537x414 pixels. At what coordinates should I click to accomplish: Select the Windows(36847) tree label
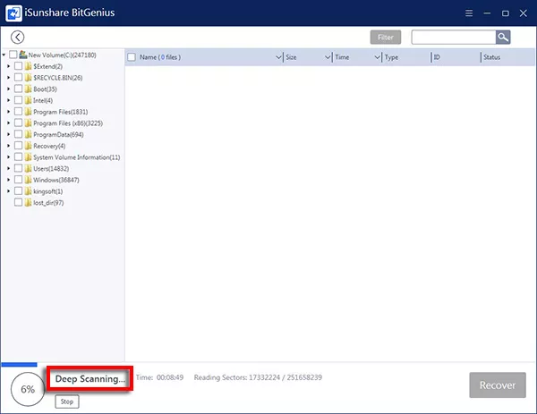[56, 180]
